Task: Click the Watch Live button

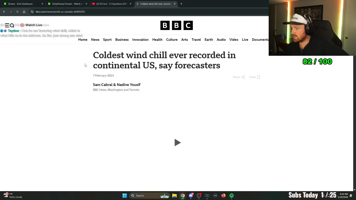Action: [31, 25]
